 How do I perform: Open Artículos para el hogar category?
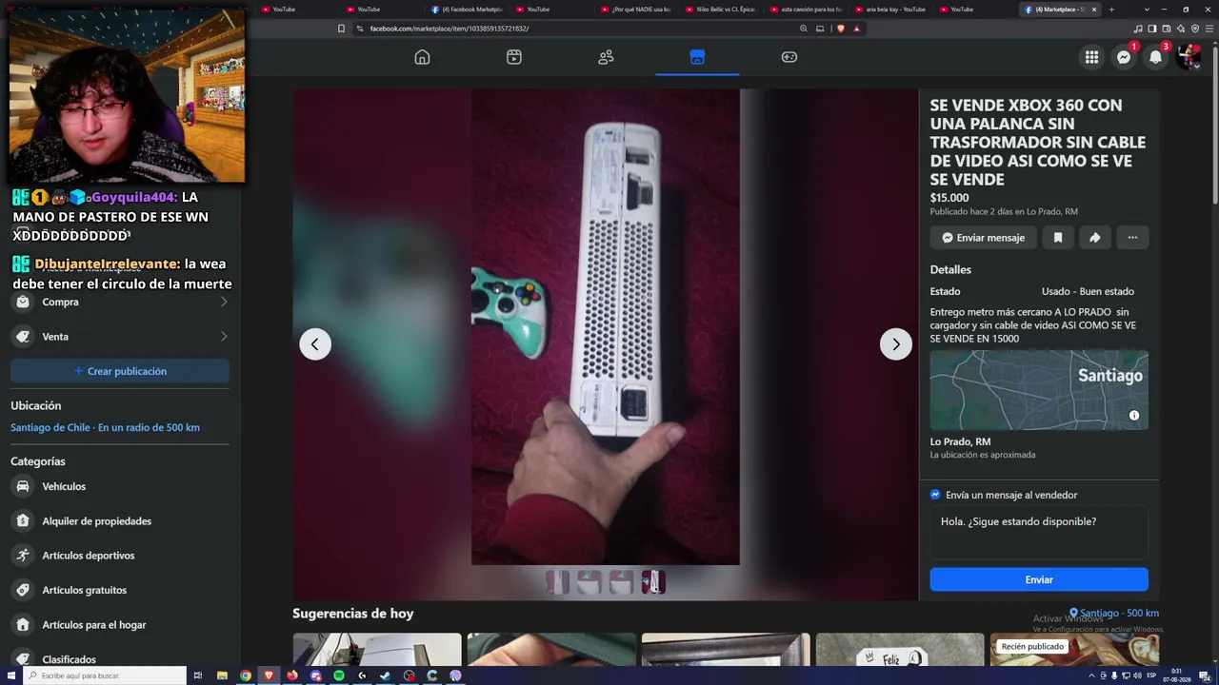coord(120,625)
